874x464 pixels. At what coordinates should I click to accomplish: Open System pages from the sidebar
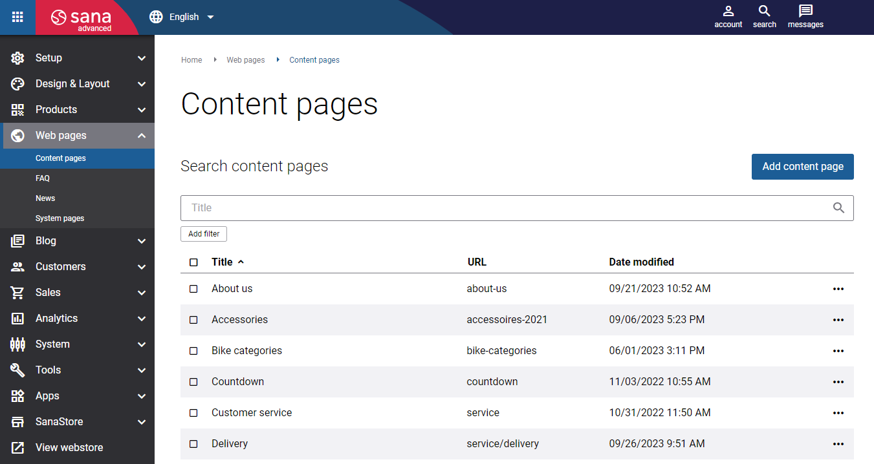(x=60, y=218)
